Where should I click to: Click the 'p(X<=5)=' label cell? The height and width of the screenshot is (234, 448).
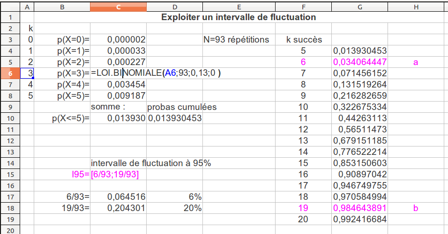pos(70,118)
